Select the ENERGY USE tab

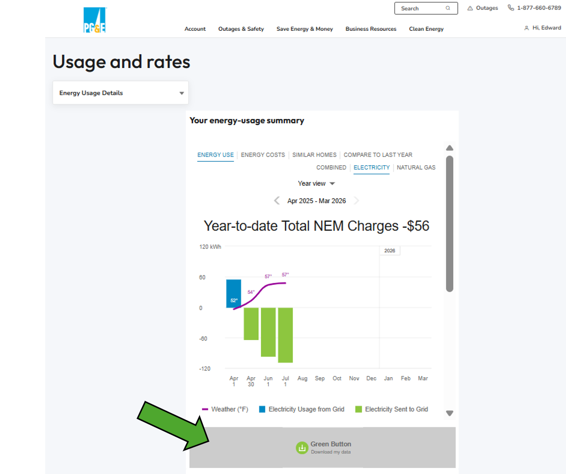coord(216,155)
